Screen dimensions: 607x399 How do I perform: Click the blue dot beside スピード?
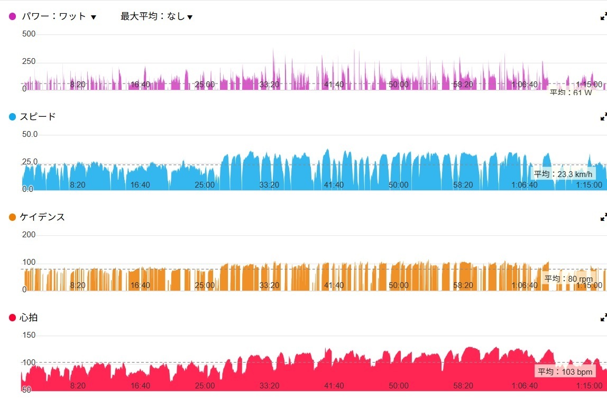(13, 117)
